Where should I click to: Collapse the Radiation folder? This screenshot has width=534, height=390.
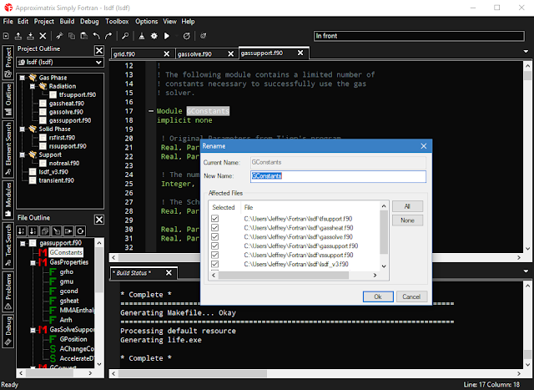33,86
